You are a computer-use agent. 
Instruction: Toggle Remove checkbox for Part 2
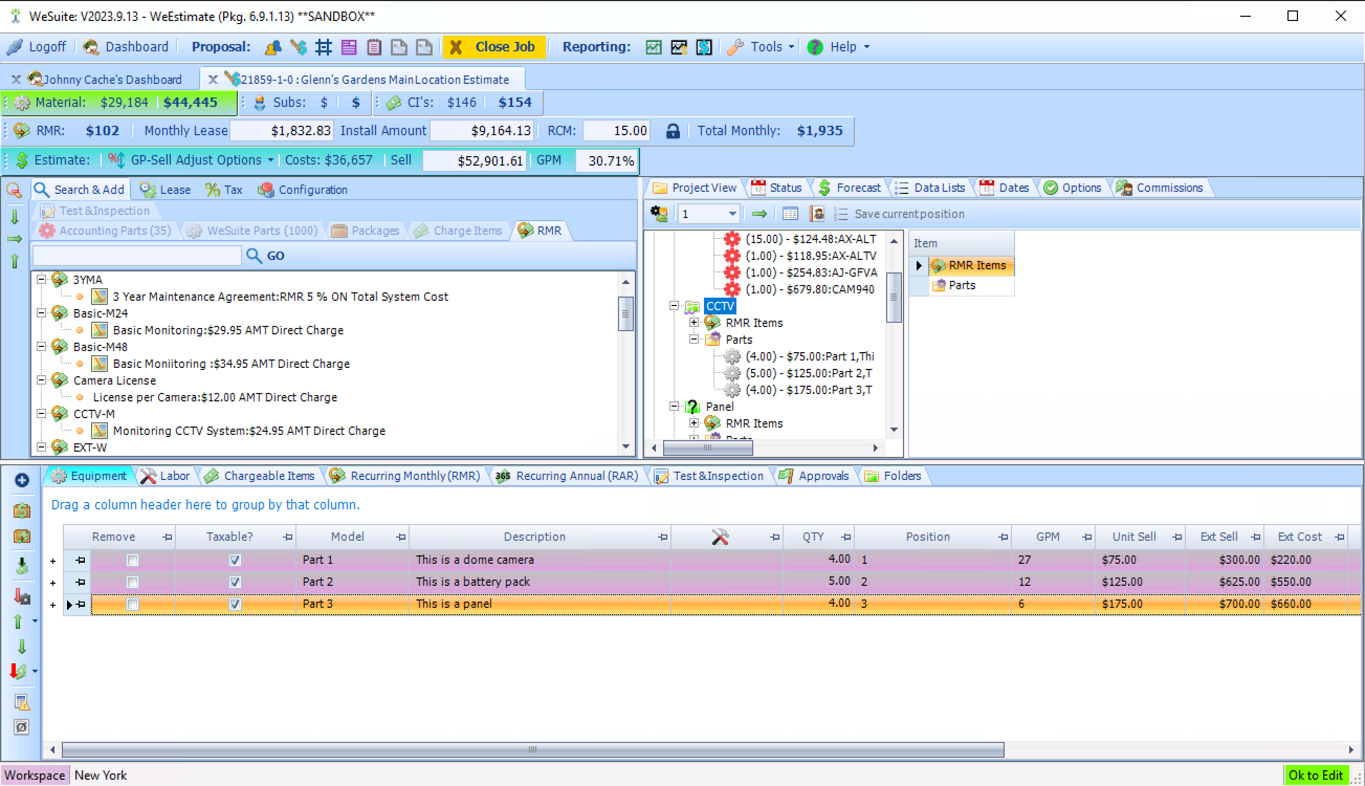[x=132, y=583]
